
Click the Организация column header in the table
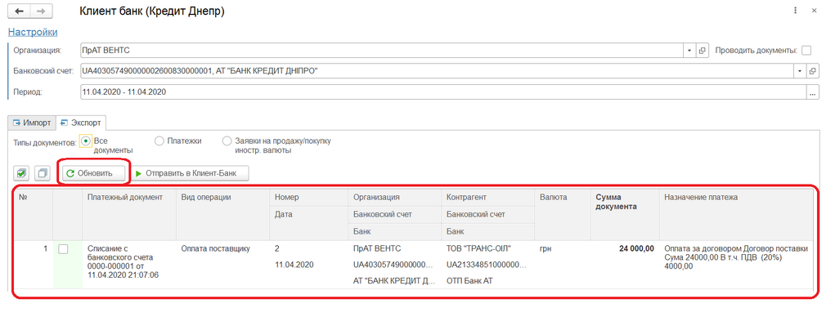[x=394, y=198]
